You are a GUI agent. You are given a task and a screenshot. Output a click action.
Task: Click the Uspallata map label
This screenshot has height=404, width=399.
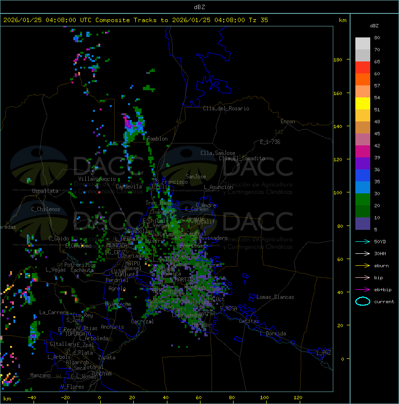(x=46, y=191)
